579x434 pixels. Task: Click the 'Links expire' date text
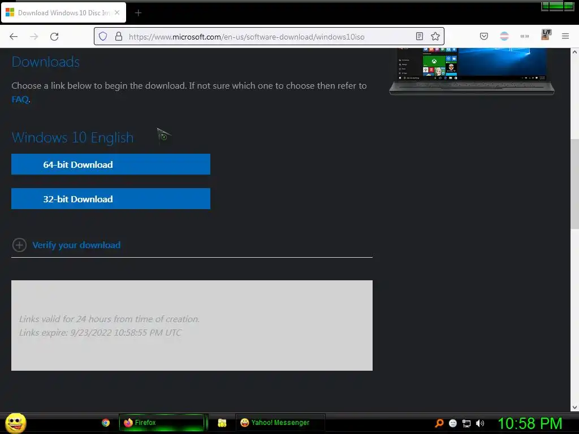point(100,332)
